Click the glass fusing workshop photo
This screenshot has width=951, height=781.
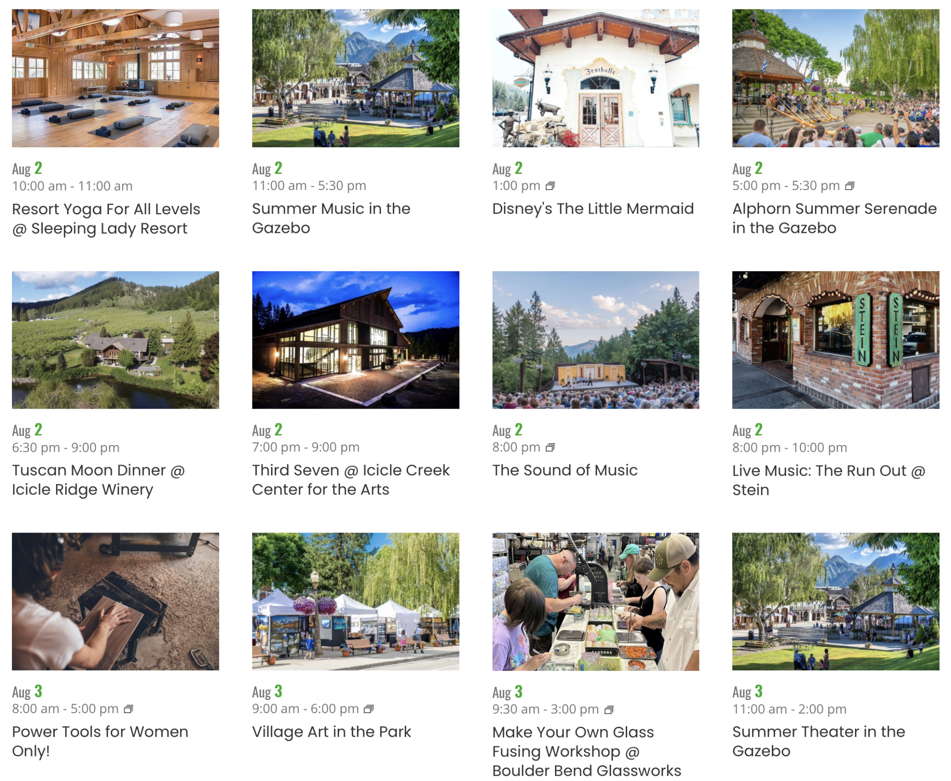click(595, 601)
